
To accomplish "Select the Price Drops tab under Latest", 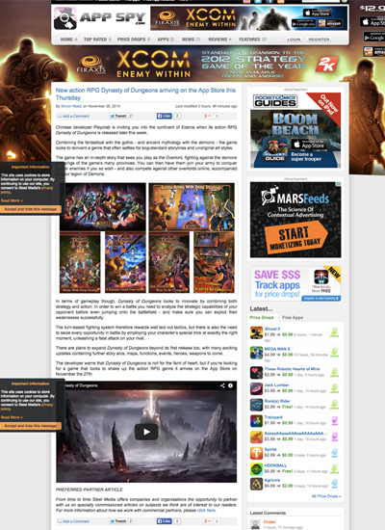I will point(262,317).
